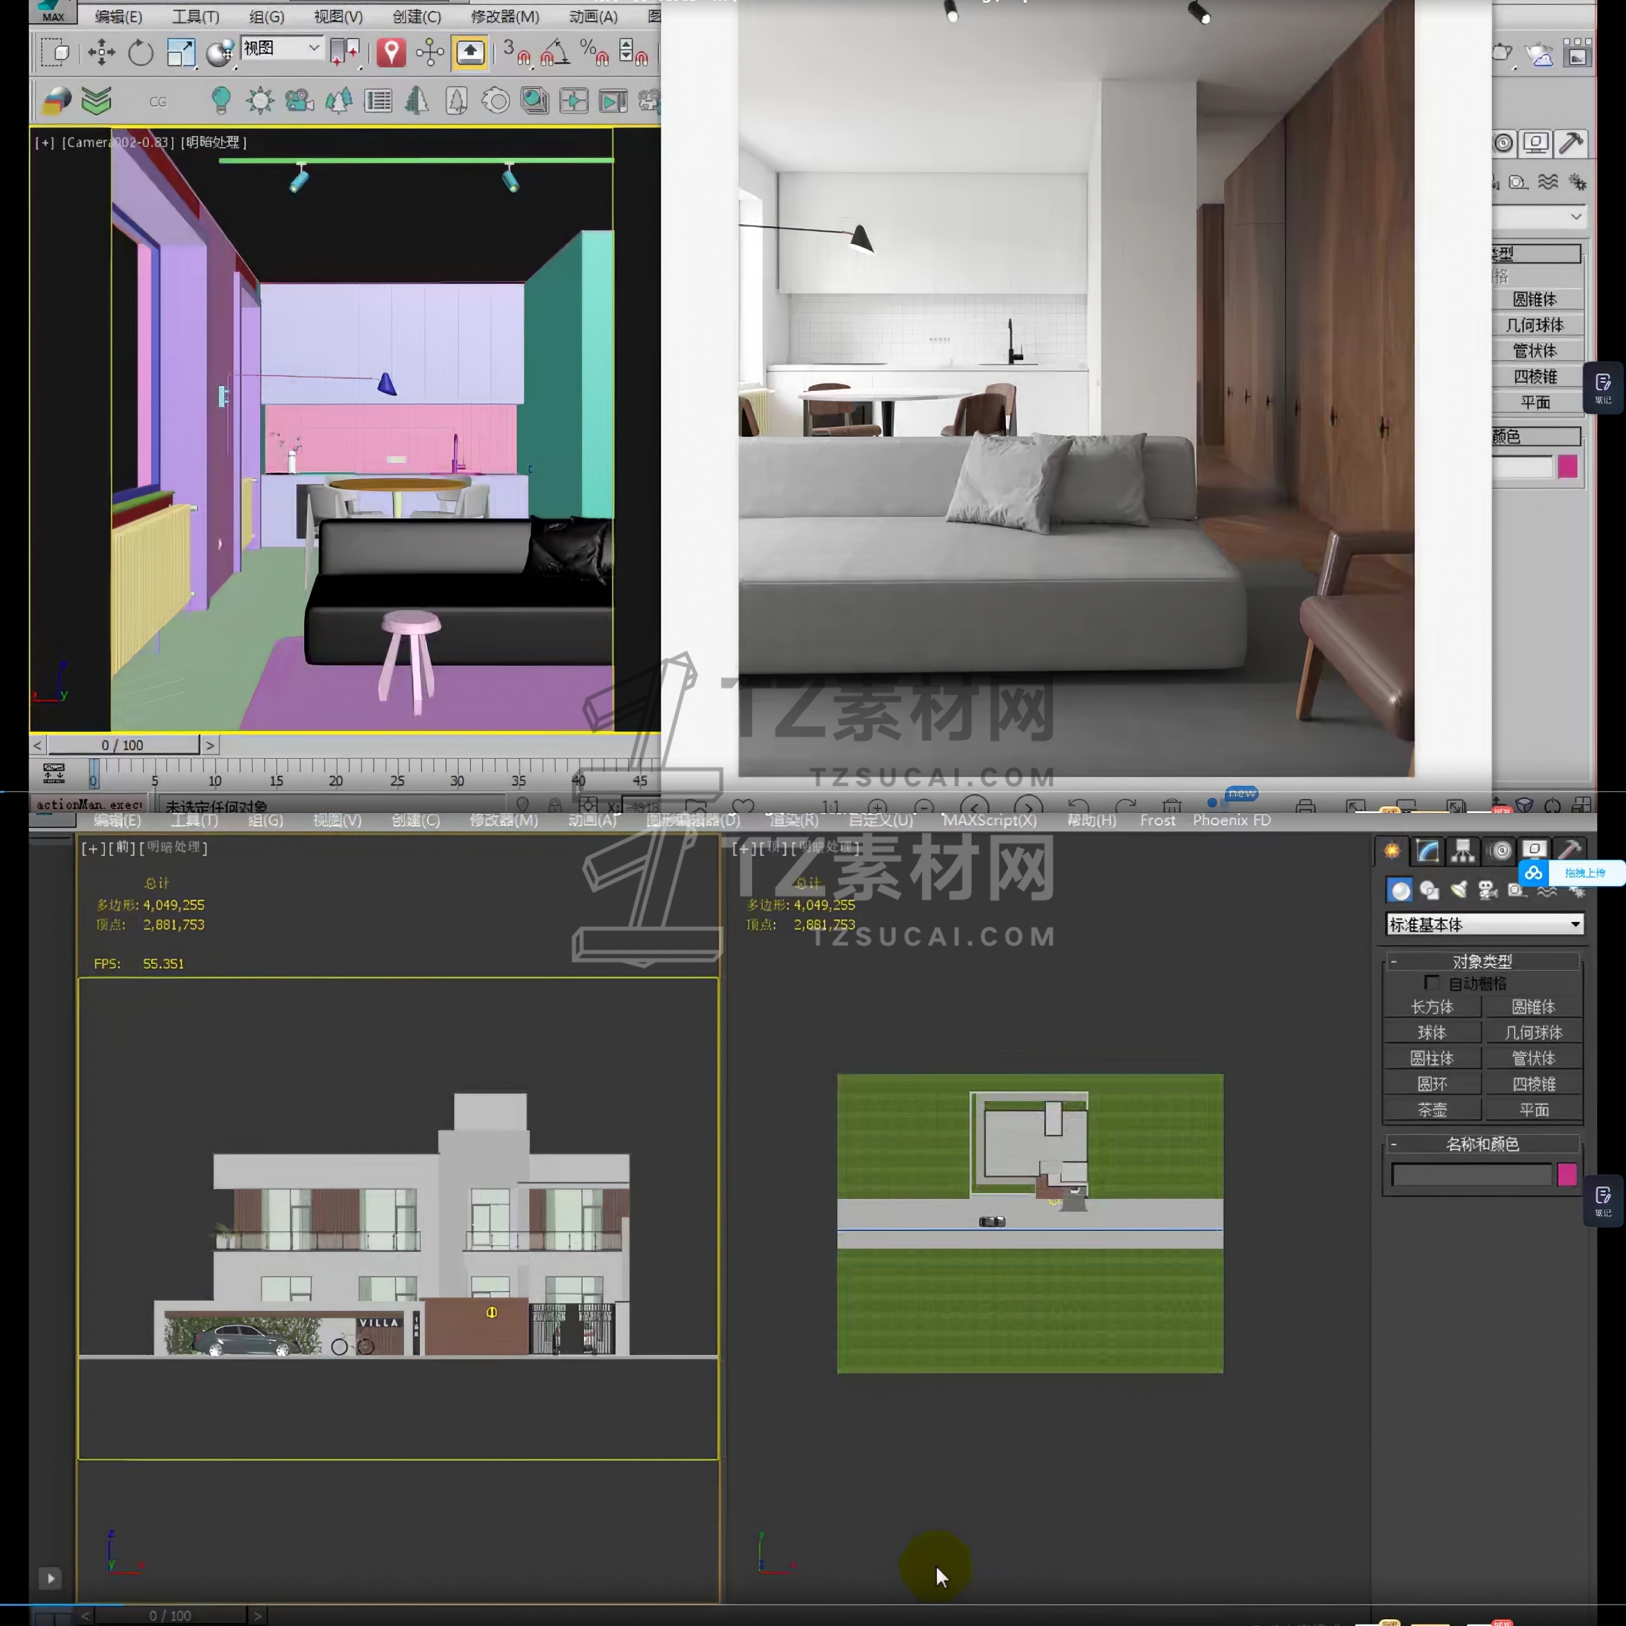Enable the 自动栅格 checkbox
Image resolution: width=1626 pixels, height=1626 pixels.
[x=1431, y=983]
